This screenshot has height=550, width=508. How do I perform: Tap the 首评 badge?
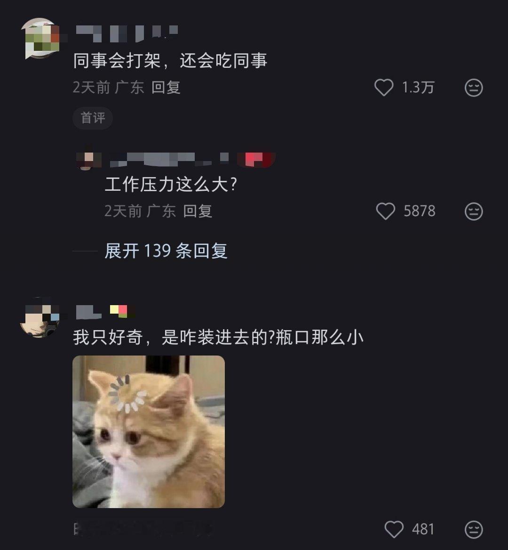(93, 118)
